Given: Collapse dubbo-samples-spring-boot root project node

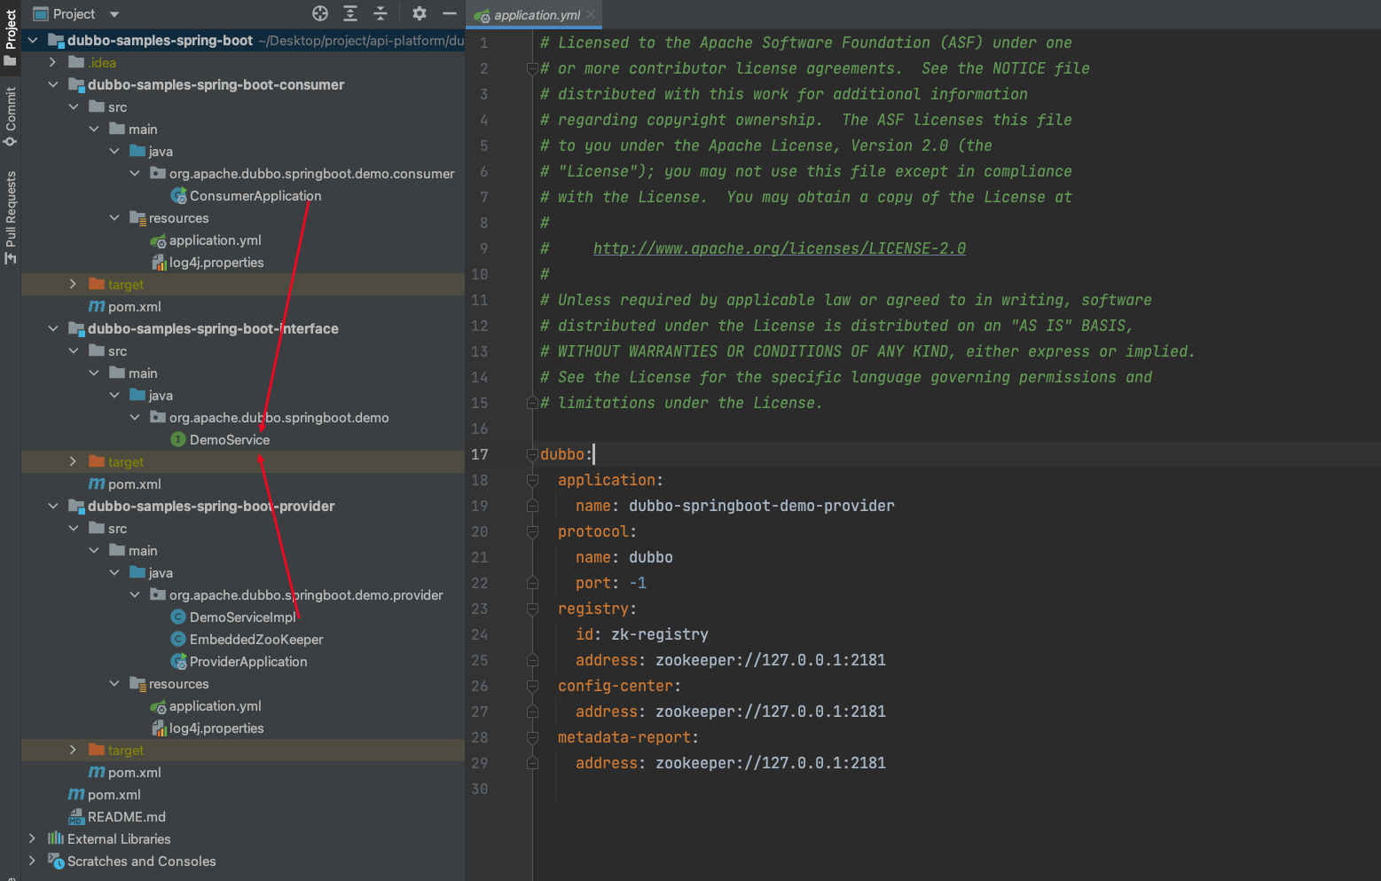Looking at the screenshot, I should point(33,40).
